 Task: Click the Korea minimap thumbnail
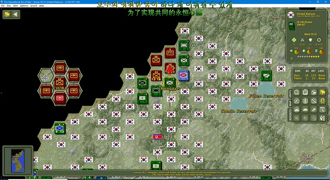coord(18,161)
